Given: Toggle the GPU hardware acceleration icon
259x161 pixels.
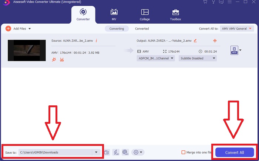Looking at the screenshot, I should pyautogui.click(x=125, y=152).
